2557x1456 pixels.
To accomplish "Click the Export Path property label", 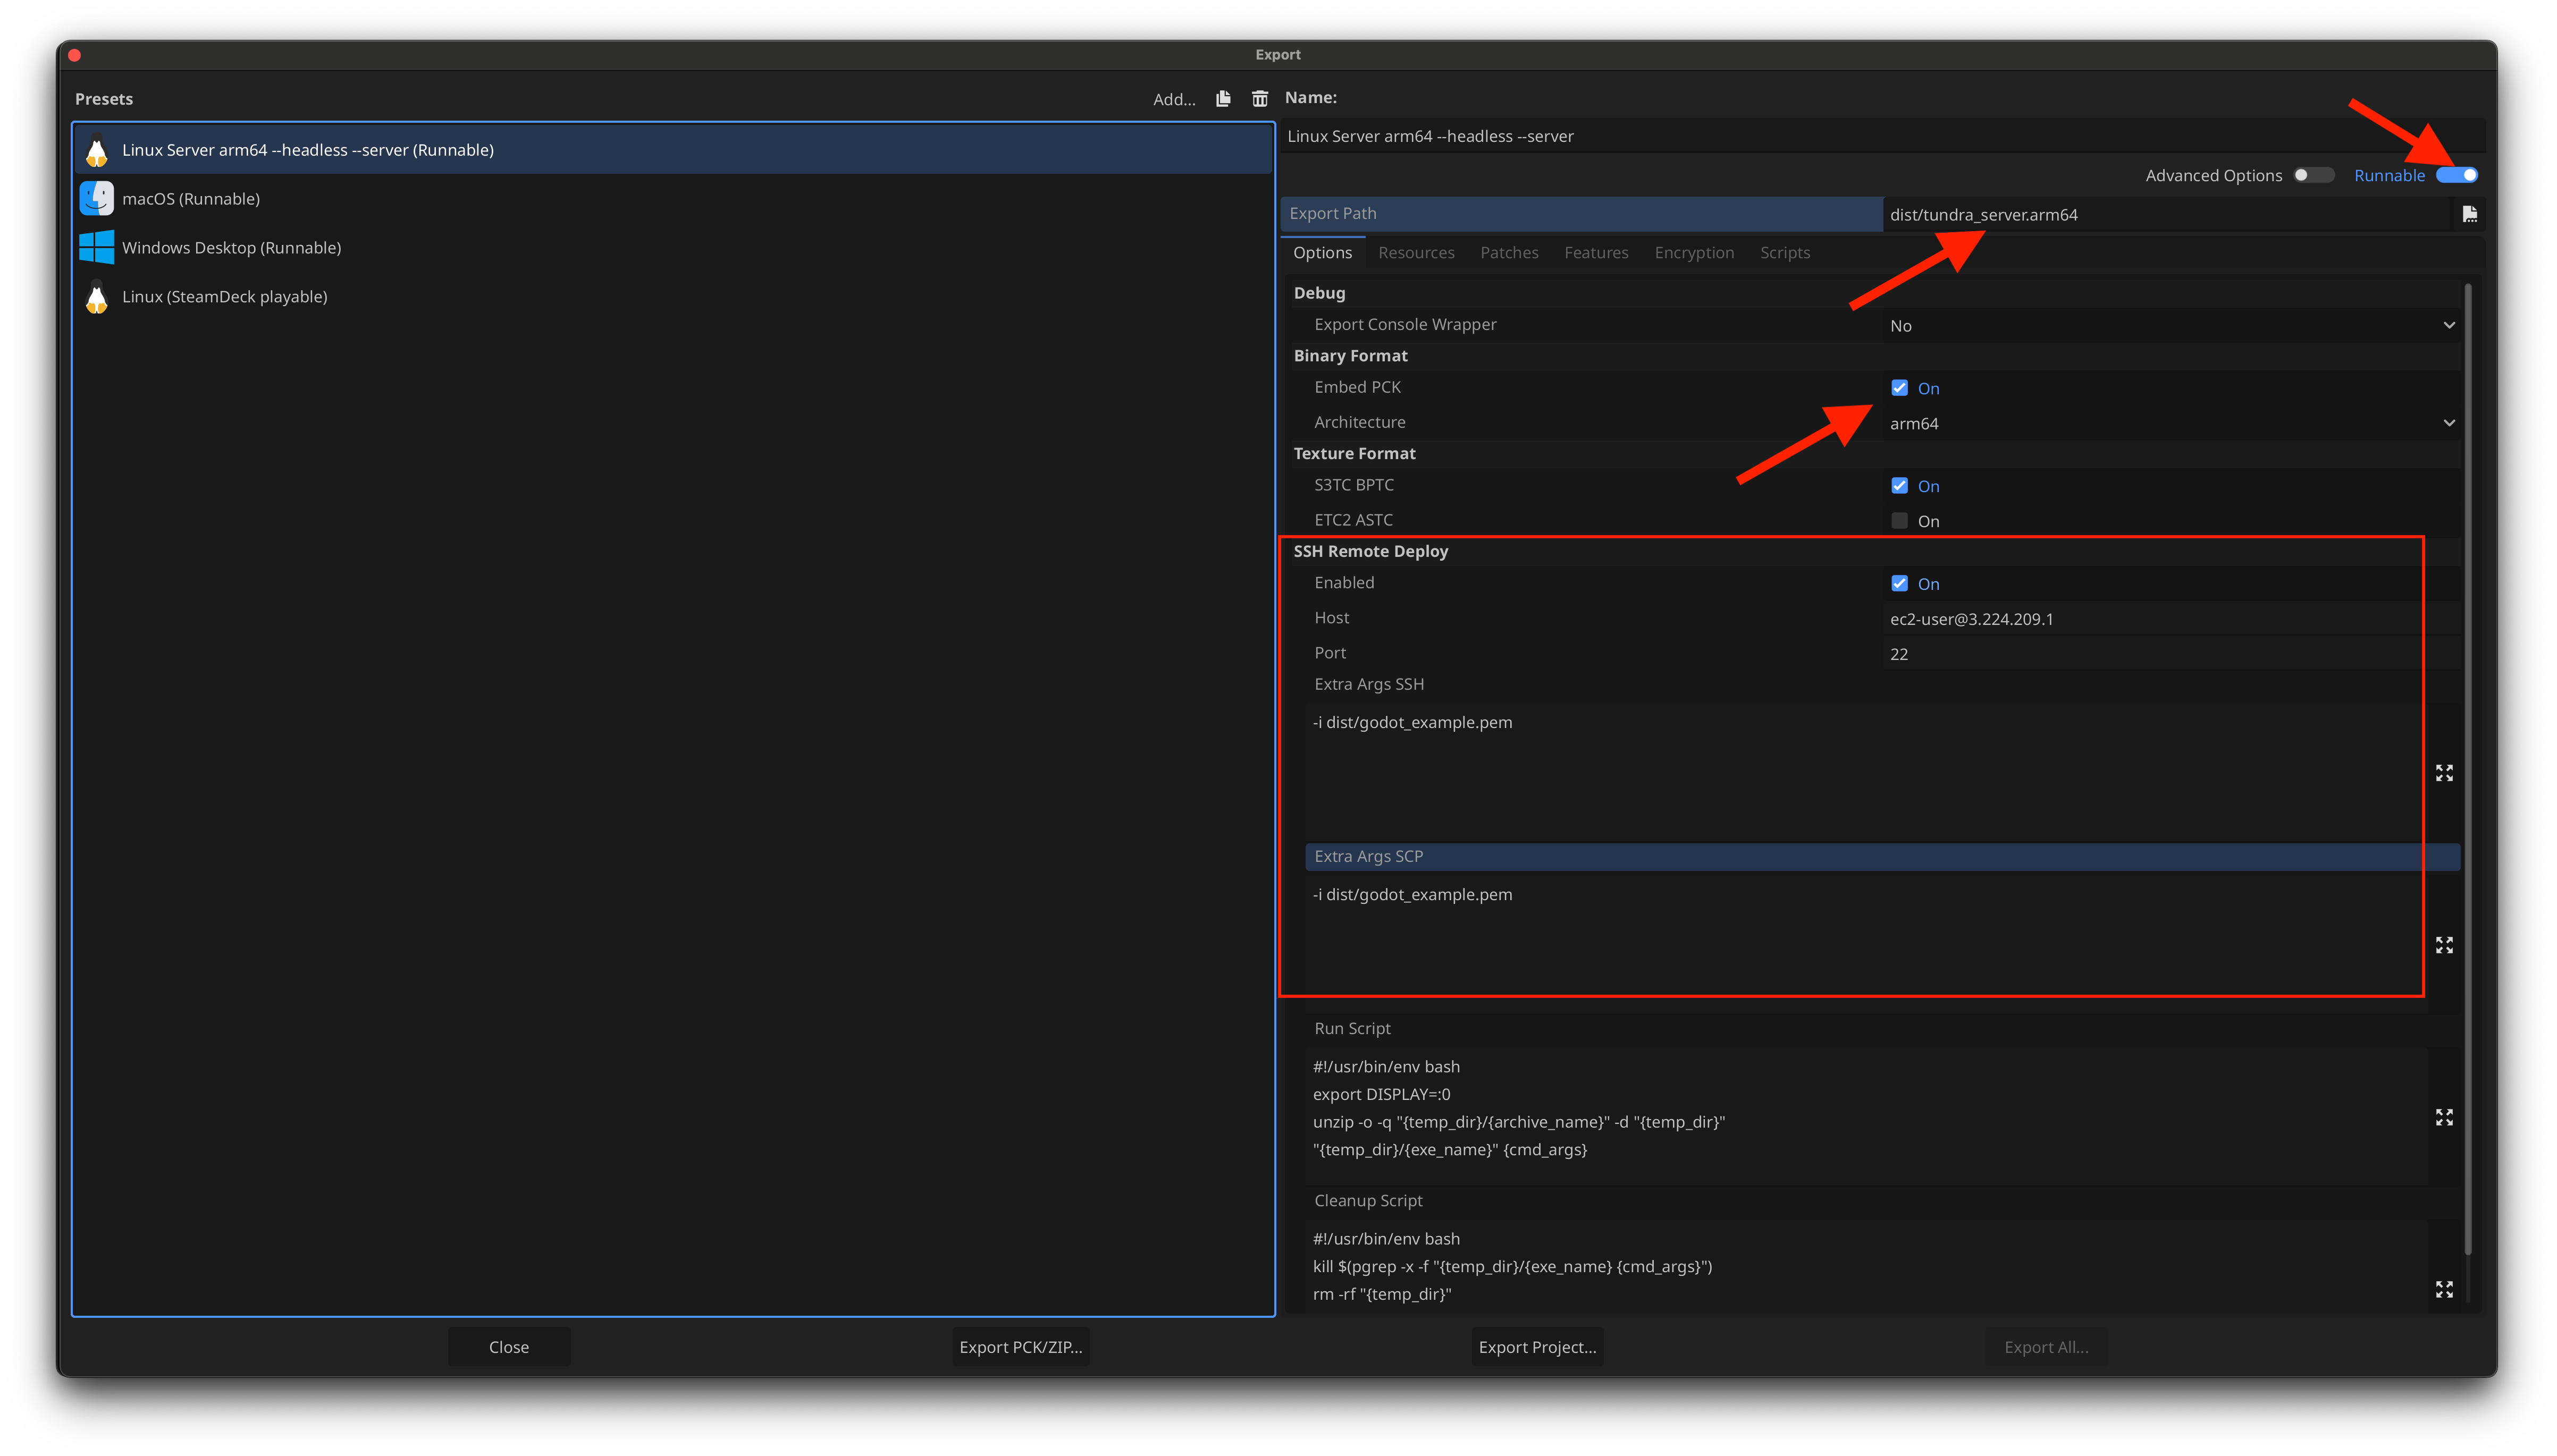I will (x=1333, y=213).
